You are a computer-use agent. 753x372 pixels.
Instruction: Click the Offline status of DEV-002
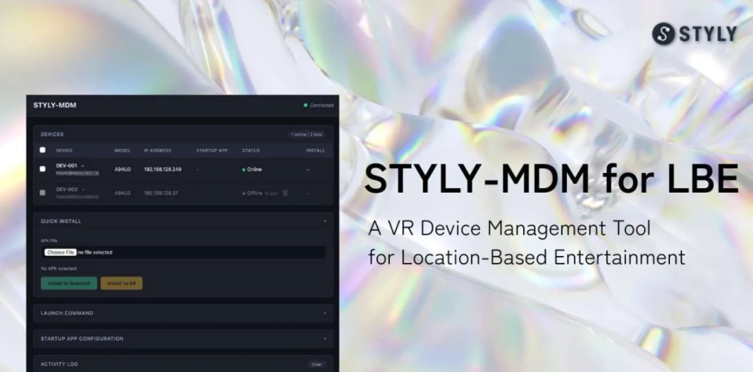tap(253, 193)
